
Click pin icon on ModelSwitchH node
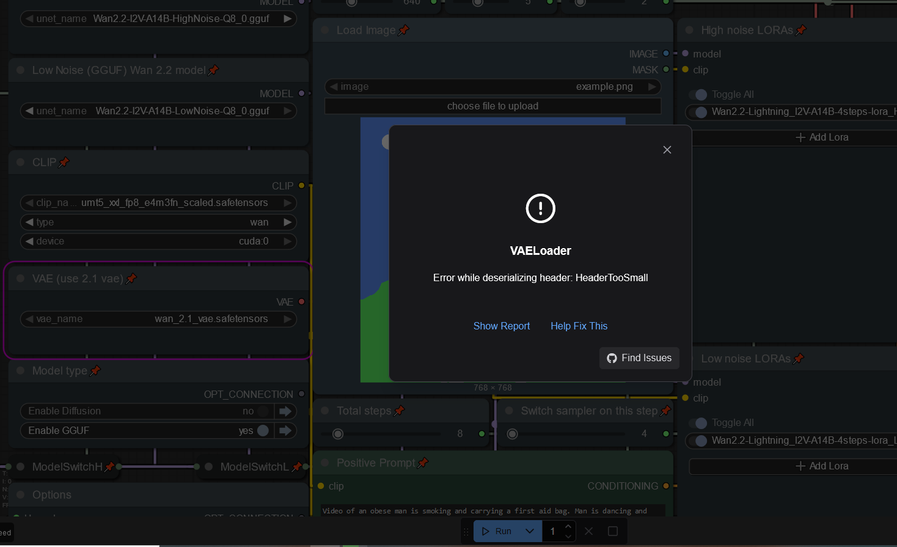[x=109, y=466]
